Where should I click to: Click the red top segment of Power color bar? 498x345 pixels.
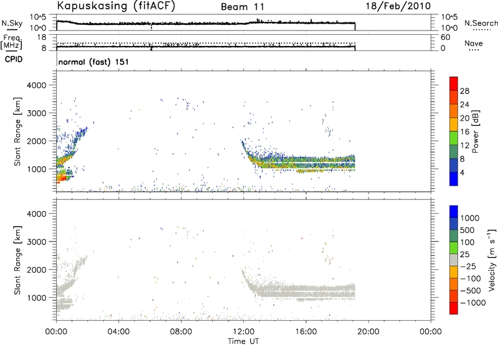pyautogui.click(x=454, y=83)
